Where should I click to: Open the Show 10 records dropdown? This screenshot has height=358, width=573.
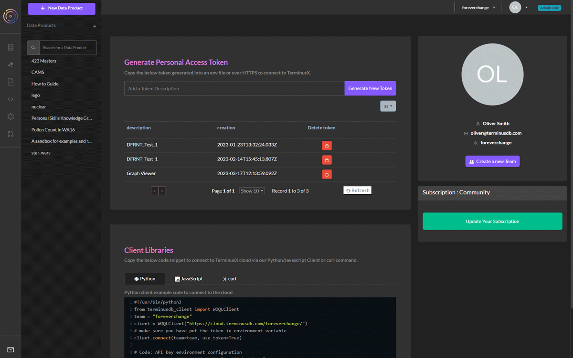coord(252,190)
